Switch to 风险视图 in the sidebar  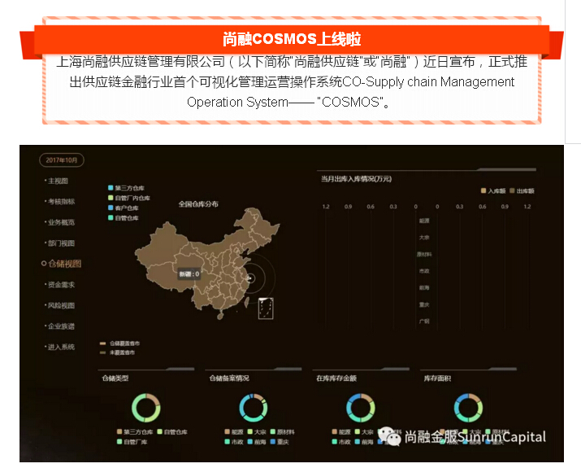click(x=61, y=305)
